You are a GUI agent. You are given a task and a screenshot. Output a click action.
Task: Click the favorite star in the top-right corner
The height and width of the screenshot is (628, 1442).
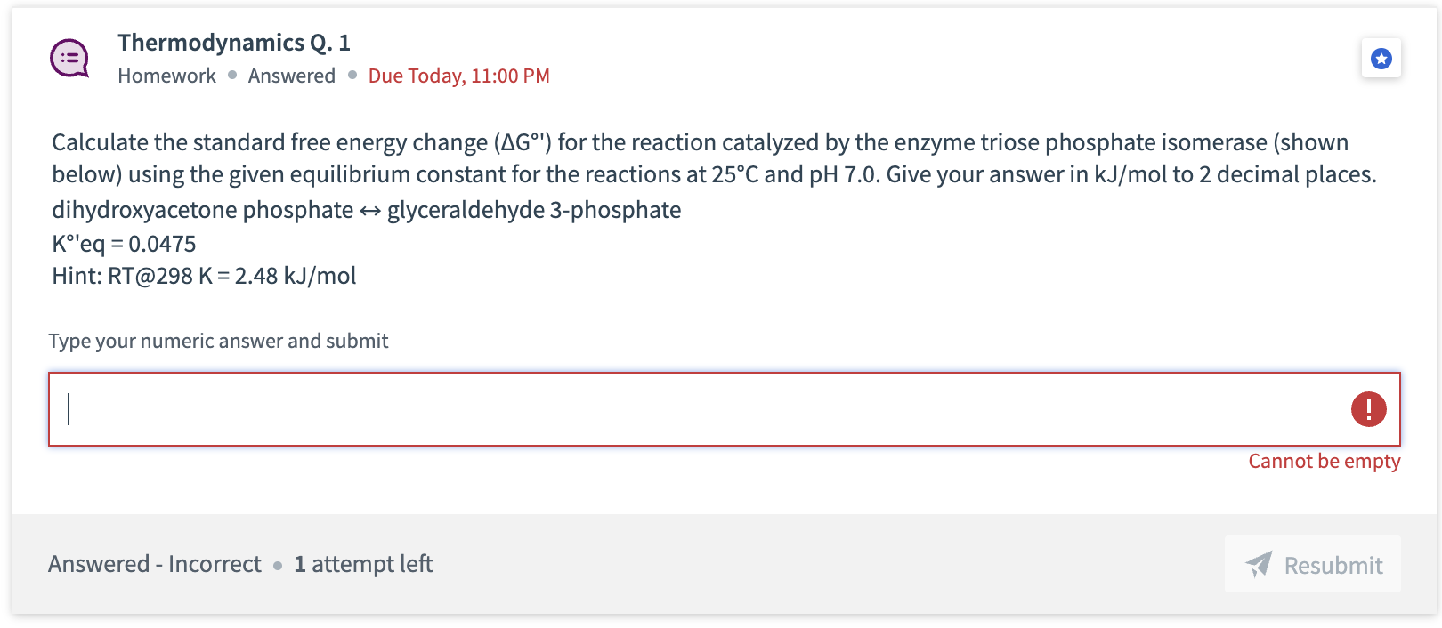click(x=1381, y=57)
